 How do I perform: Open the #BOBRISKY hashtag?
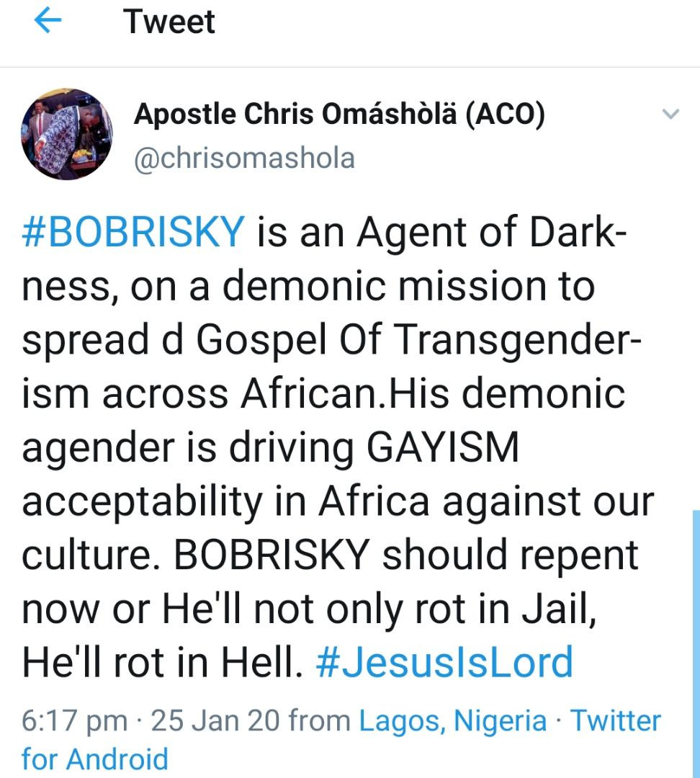pos(134,232)
